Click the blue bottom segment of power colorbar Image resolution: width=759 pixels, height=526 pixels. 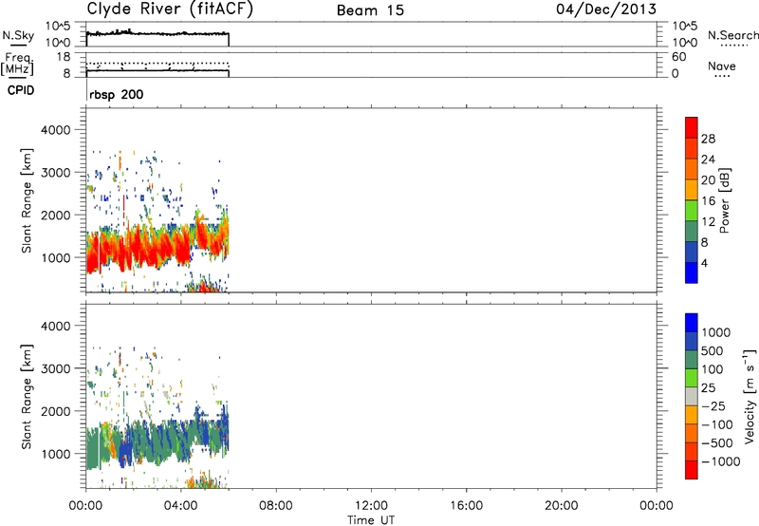point(692,272)
